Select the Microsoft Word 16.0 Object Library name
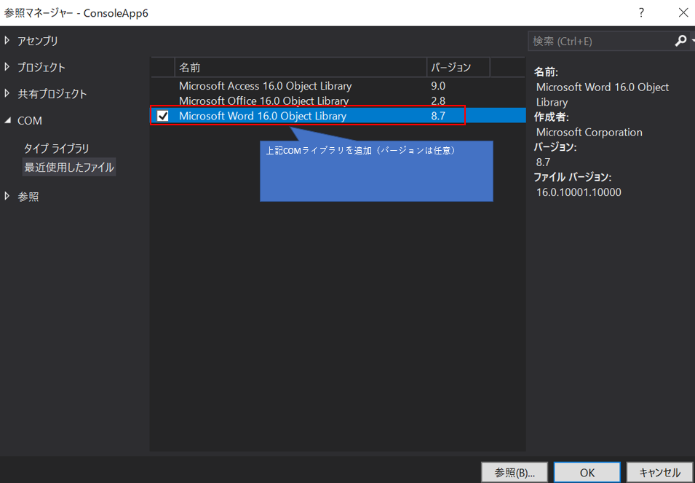 coord(263,117)
